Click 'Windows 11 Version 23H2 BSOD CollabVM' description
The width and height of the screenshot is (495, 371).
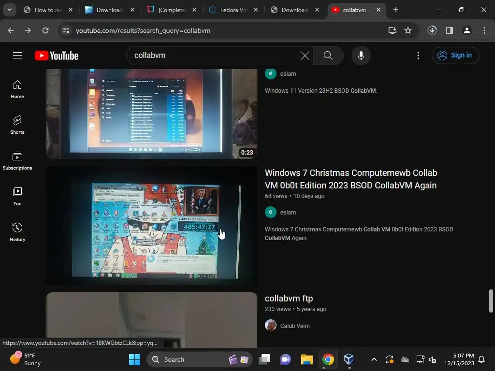coord(321,90)
